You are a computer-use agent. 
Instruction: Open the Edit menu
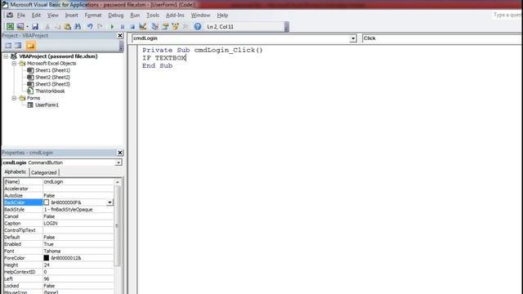click(36, 16)
